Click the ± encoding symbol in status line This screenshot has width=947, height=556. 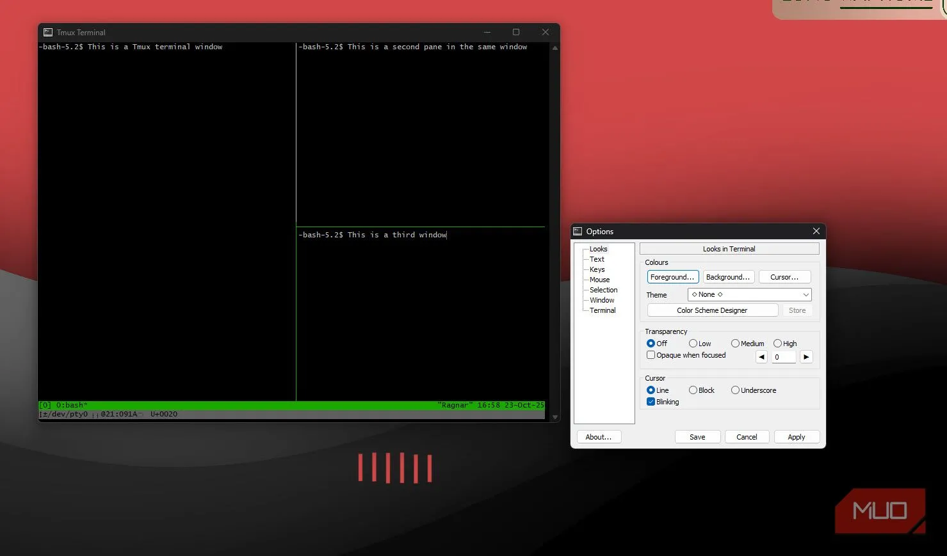pyautogui.click(x=44, y=413)
